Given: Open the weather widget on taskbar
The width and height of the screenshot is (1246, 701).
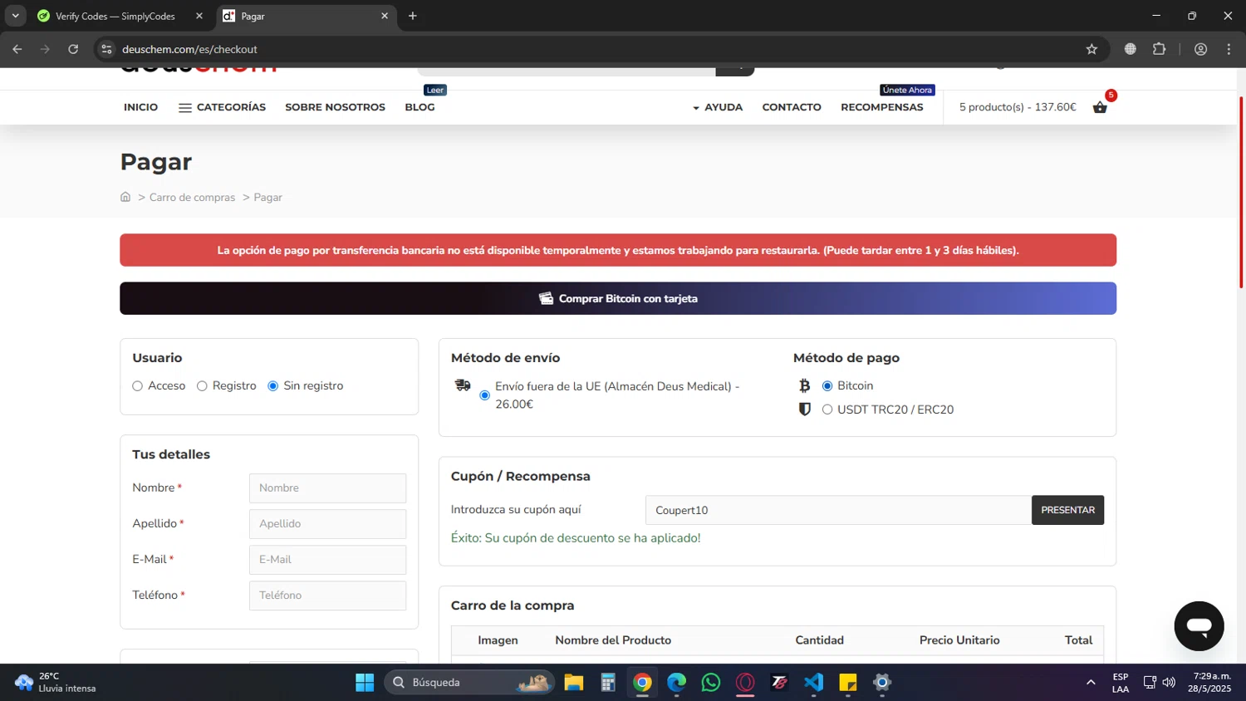Looking at the screenshot, I should coord(55,683).
